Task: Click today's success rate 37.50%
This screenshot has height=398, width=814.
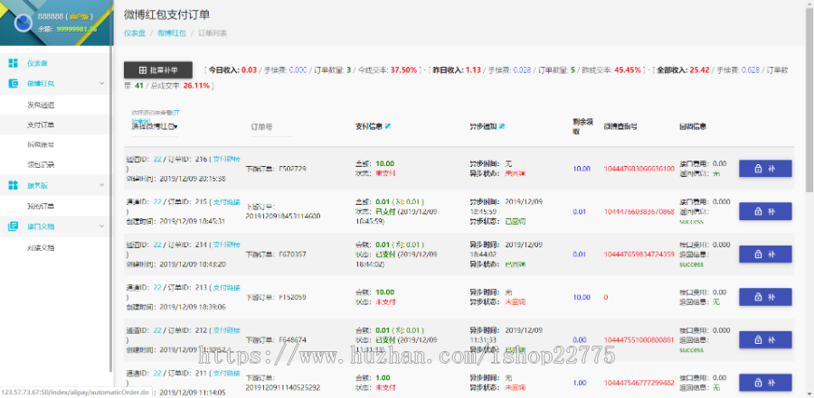Action: [x=404, y=70]
